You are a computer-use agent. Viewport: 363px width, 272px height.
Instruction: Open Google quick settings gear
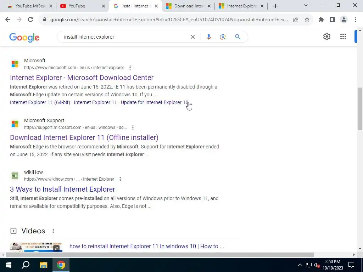326,36
